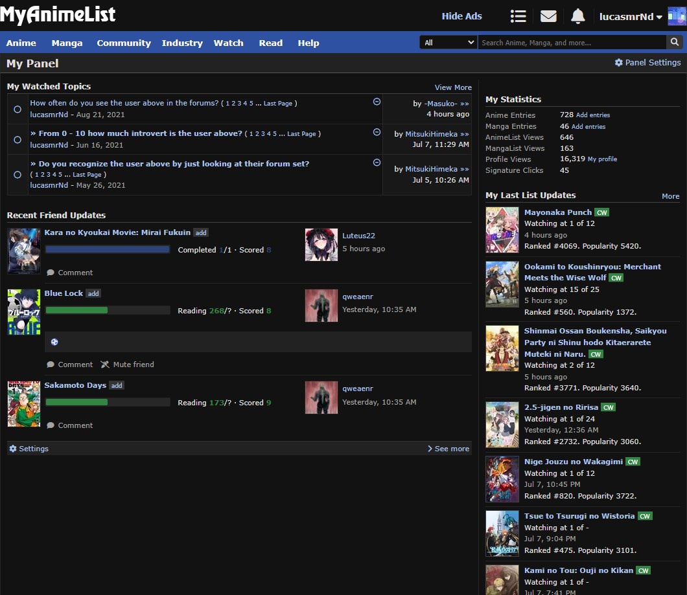
Task: Click Kara no Kyoukai completed progress bar
Action: click(108, 249)
